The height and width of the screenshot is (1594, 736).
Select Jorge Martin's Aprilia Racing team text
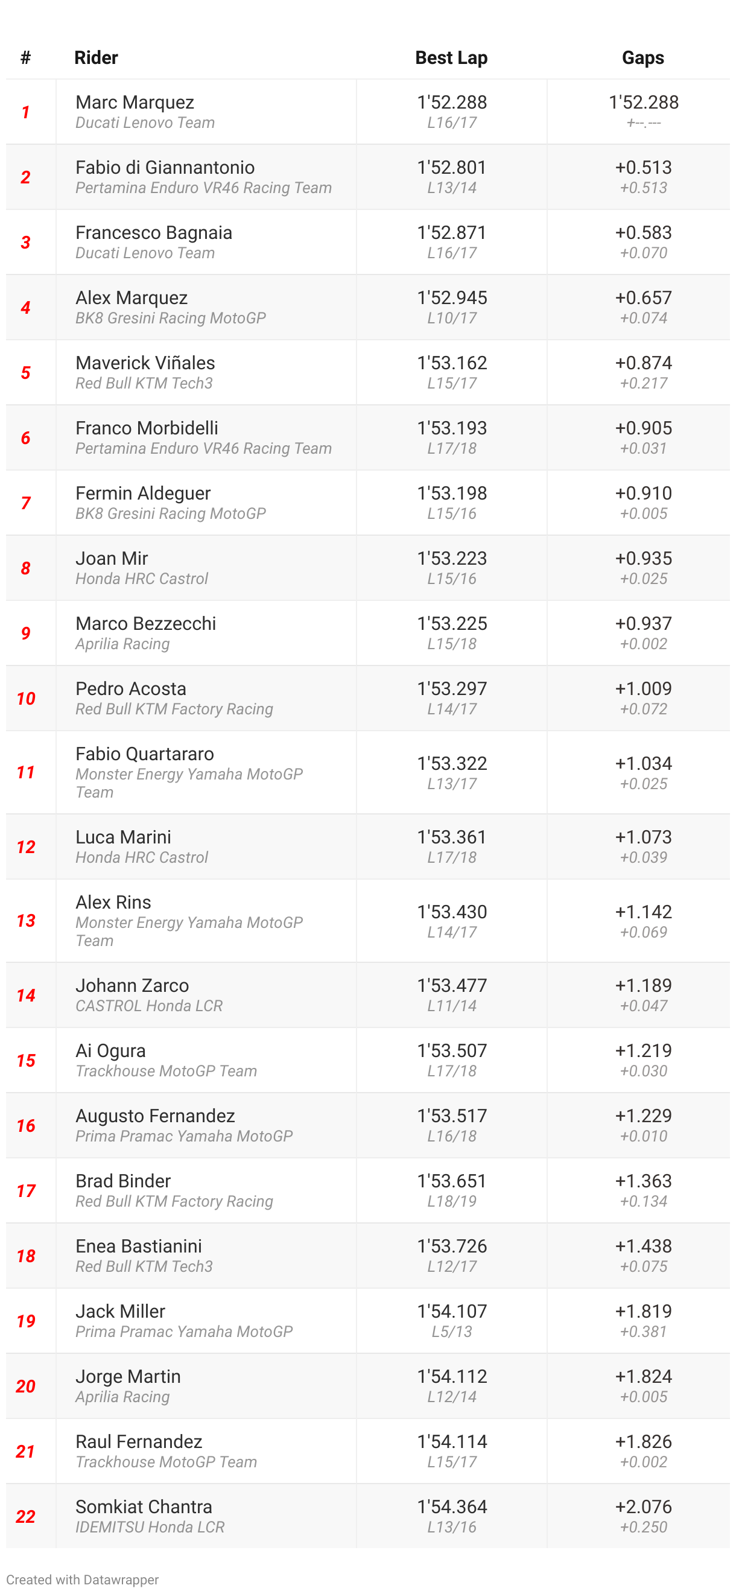[122, 1397]
